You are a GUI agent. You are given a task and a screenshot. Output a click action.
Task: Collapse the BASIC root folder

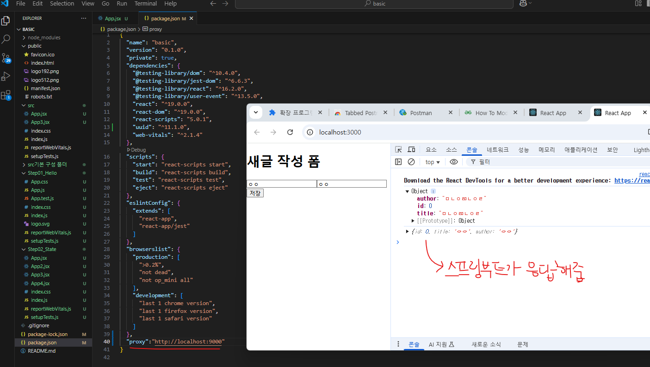click(28, 29)
